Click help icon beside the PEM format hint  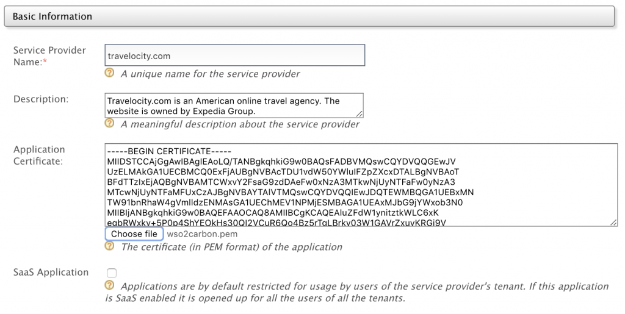[x=109, y=246]
